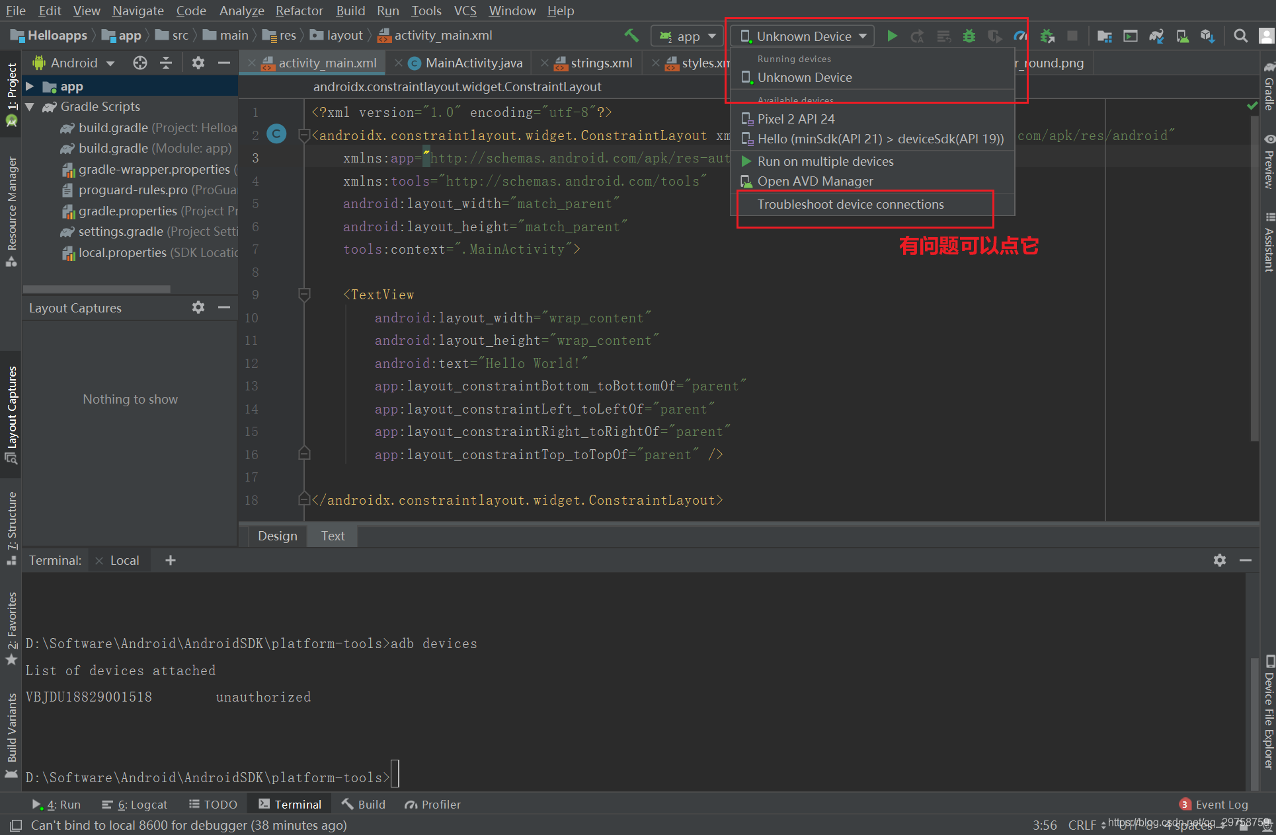
Task: Choose Pixel 2 API 24 device
Action: tap(795, 119)
